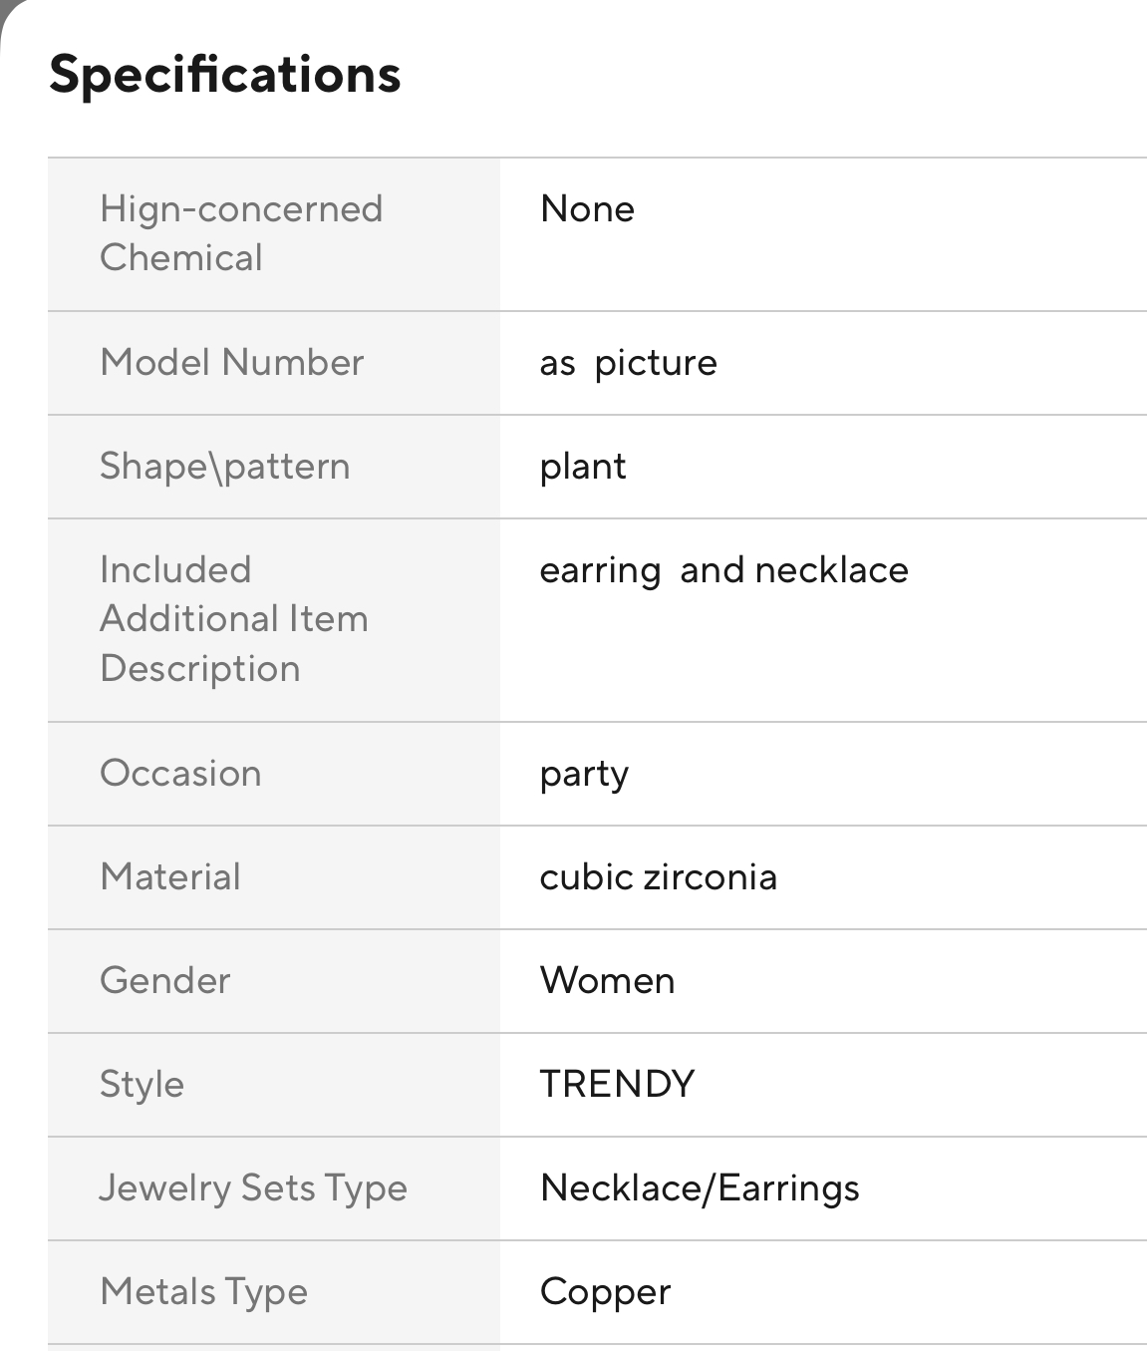Select the Material label
The width and height of the screenshot is (1147, 1351).
(170, 877)
